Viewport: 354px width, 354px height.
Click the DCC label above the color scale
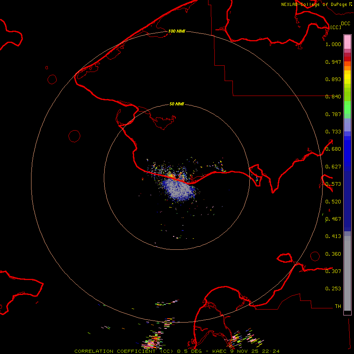pos(346,24)
